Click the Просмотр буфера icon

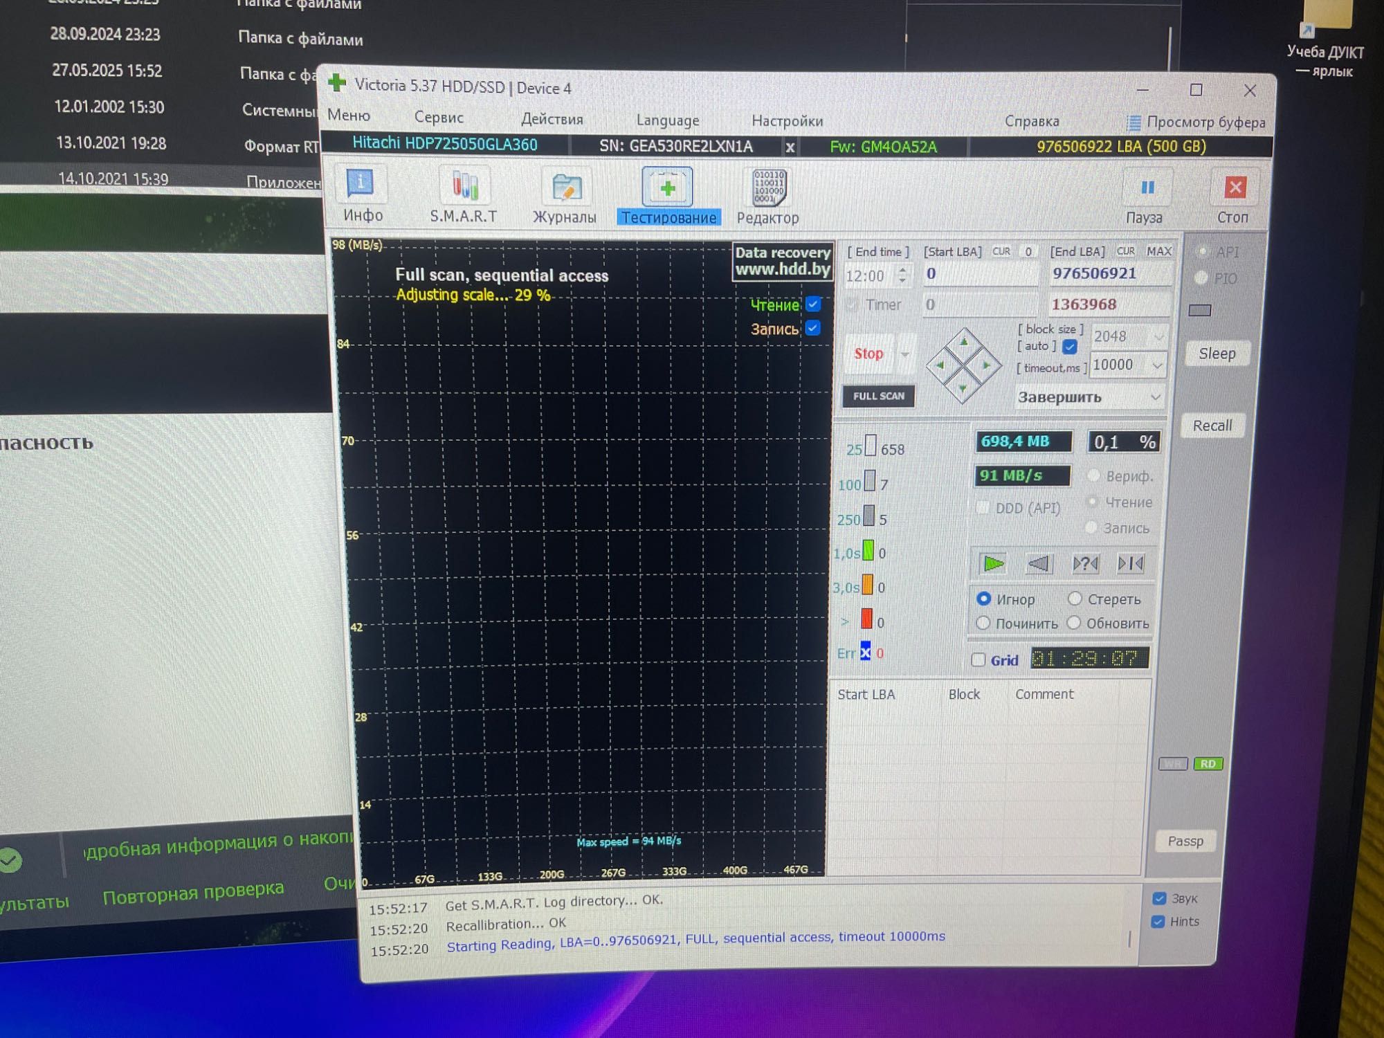[x=1133, y=123]
